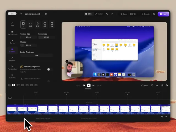This screenshot has width=176, height=132.
Task: Click the 00:01 current time readout
Action: coord(78,86)
